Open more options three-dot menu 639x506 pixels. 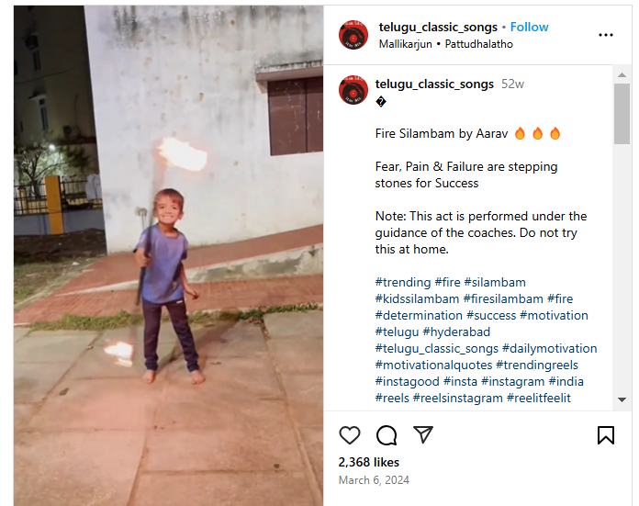[606, 35]
